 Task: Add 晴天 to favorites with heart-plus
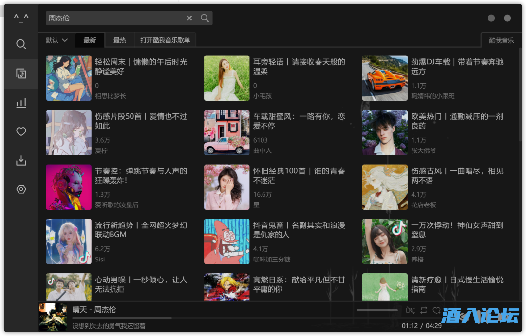click(x=436, y=310)
